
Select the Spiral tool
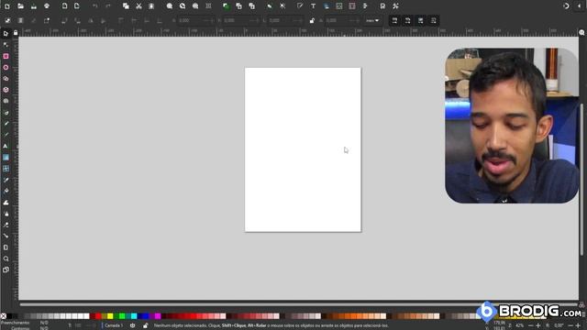(6, 101)
